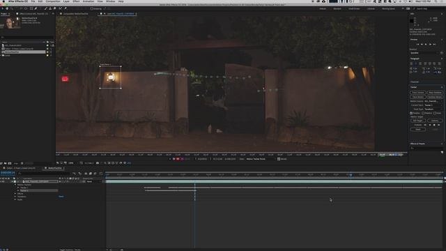
Task: Click the Track Motion button
Action: tap(418, 97)
